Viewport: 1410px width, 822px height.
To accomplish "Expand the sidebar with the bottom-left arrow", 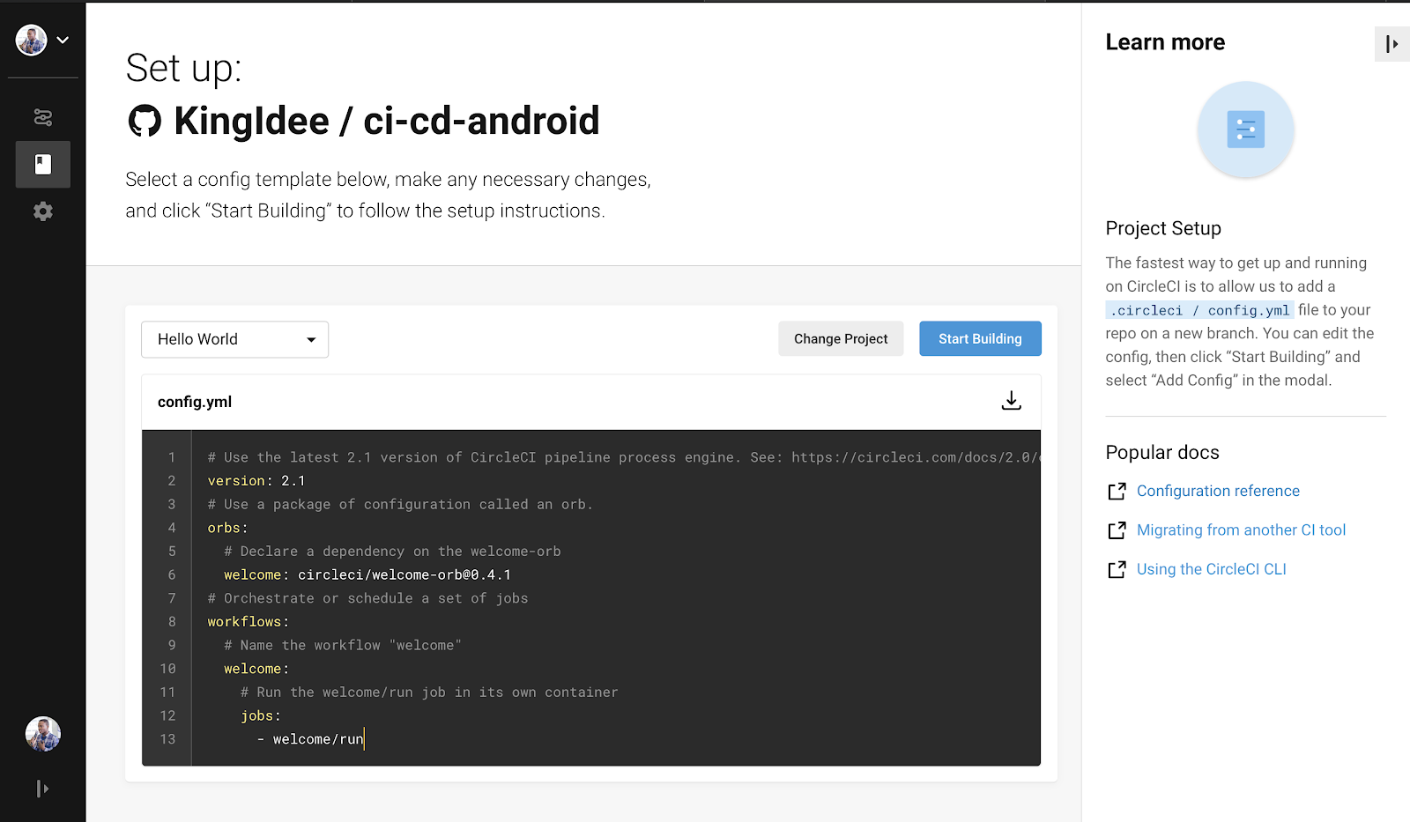I will 42,789.
